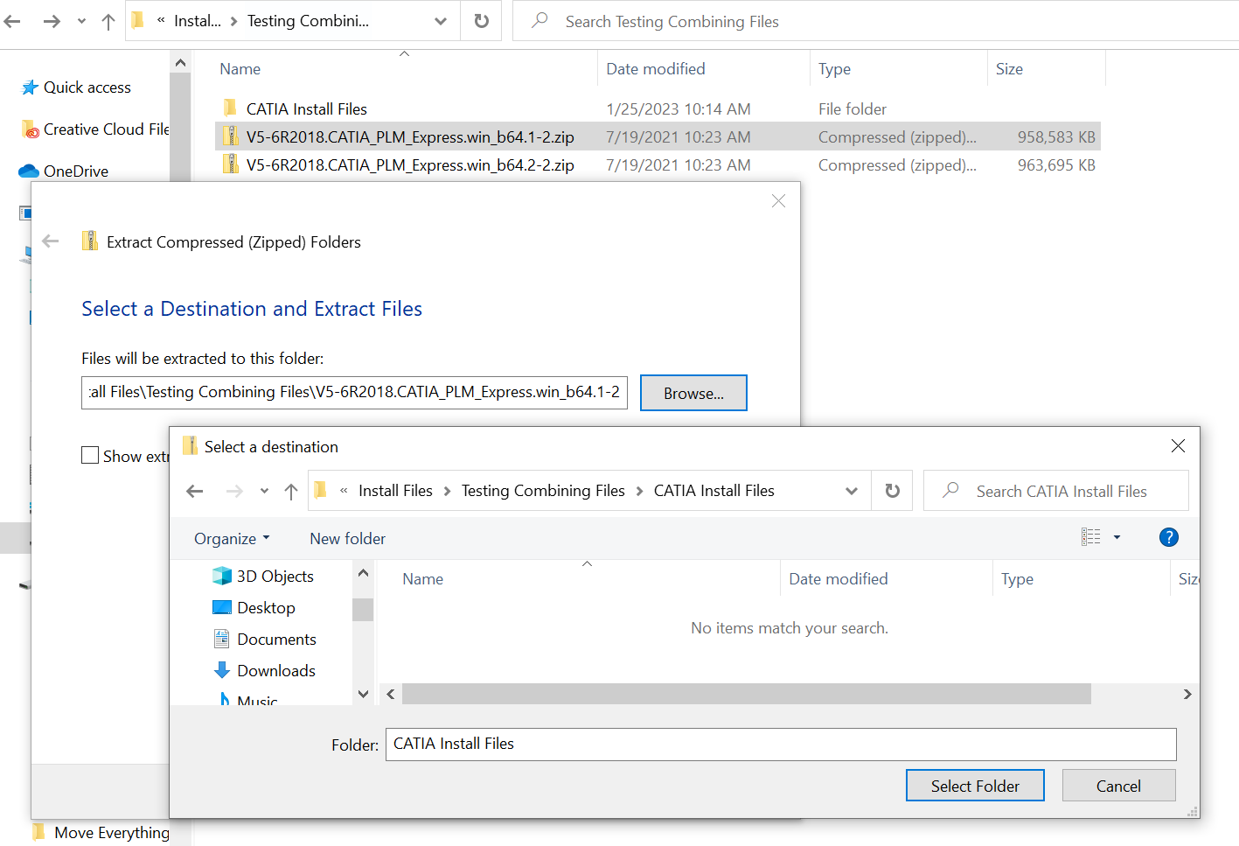The width and height of the screenshot is (1239, 846).
Task: Open recent locations dropdown in Explorer
Action: click(x=81, y=21)
